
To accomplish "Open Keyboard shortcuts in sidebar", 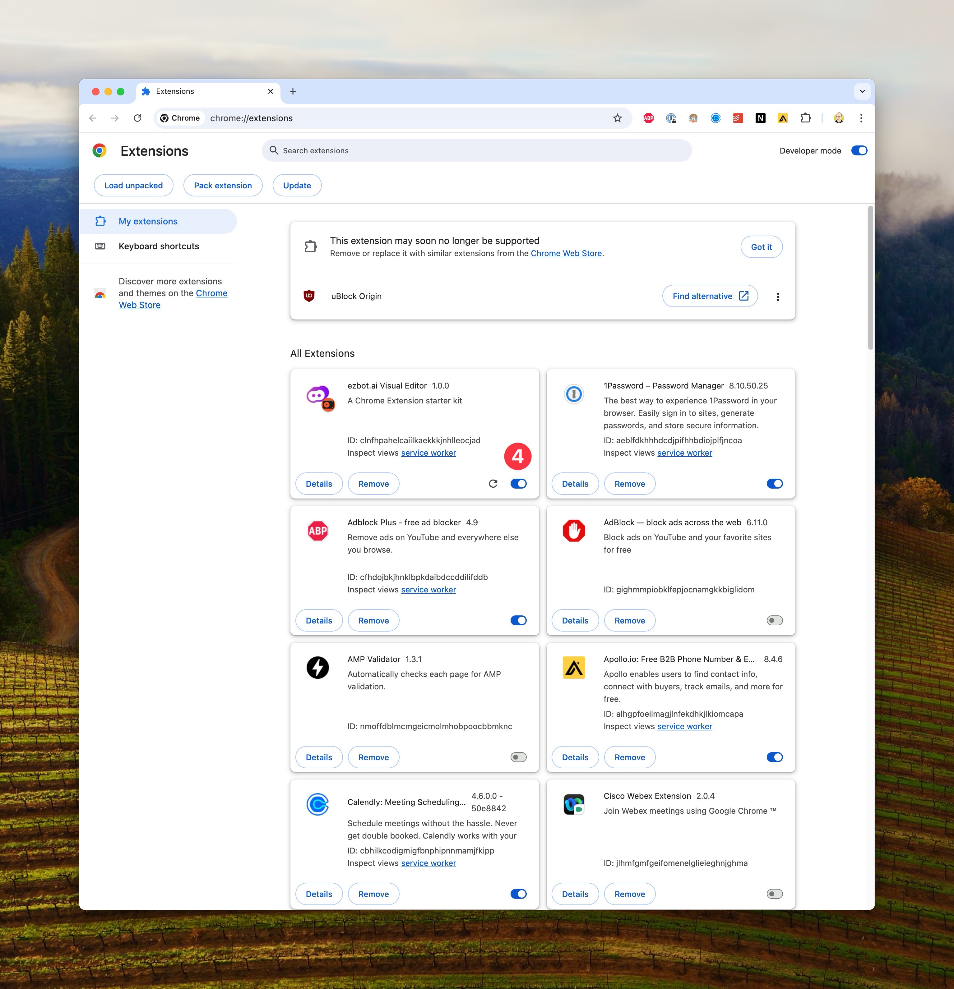I will 158,246.
